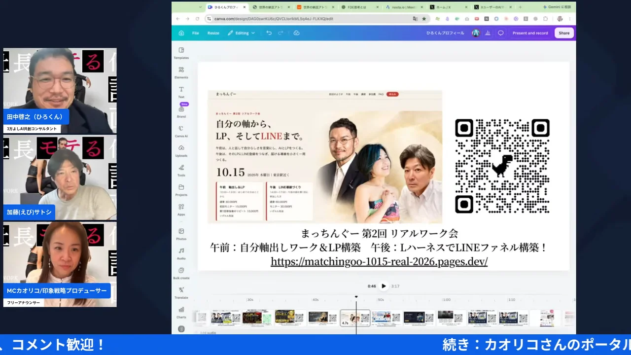This screenshot has height=355, width=631.
Task: Open the Audio panel
Action: tap(181, 253)
